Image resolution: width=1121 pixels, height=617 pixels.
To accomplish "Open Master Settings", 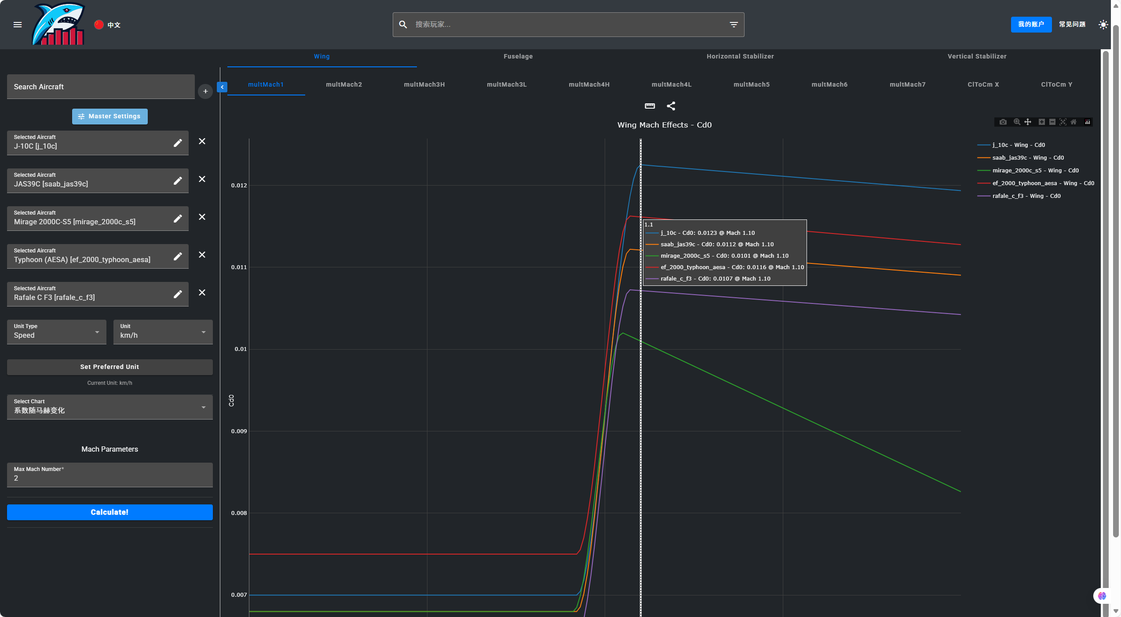I will coord(110,117).
